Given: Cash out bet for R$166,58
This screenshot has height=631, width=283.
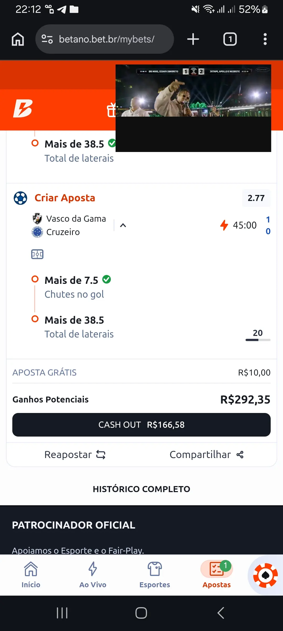Looking at the screenshot, I should coord(141,425).
